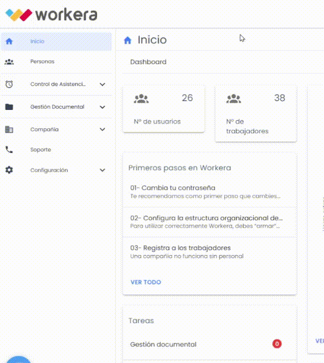Open Inicio in the sidebar
This screenshot has height=363, width=324.
[x=56, y=41]
